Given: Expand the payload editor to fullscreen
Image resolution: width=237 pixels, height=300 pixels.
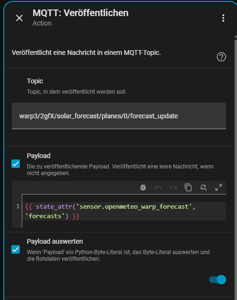Looking at the screenshot, I should click(219, 187).
